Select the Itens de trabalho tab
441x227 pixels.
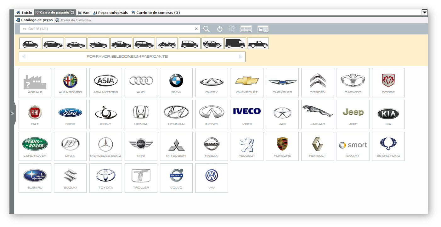pos(73,20)
